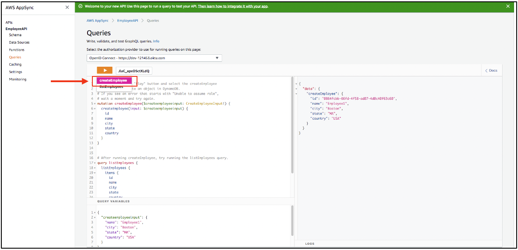Open Monitoring from the sidebar

pos(18,80)
